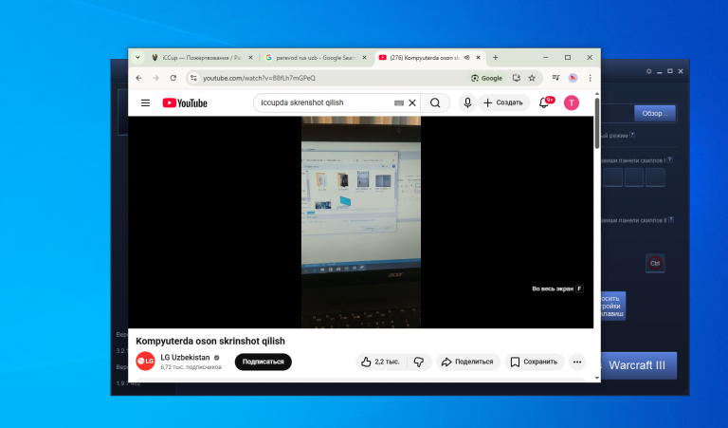
Task: Open the on-screen keyboard icon in search
Action: (399, 102)
